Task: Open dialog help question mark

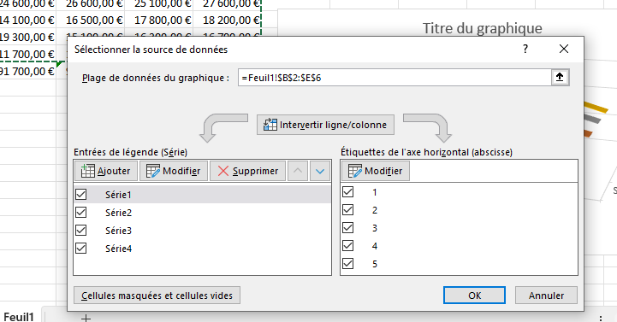Action: point(525,49)
